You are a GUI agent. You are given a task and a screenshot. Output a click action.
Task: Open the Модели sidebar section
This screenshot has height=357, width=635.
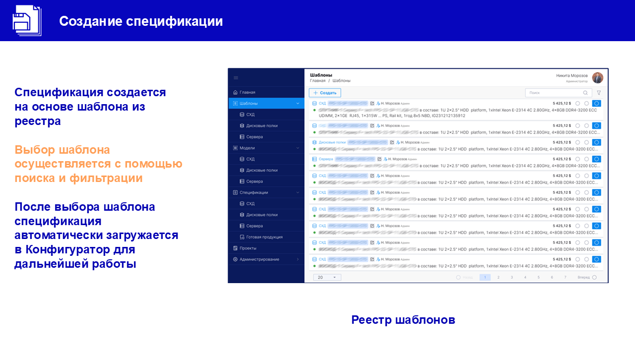click(266, 148)
